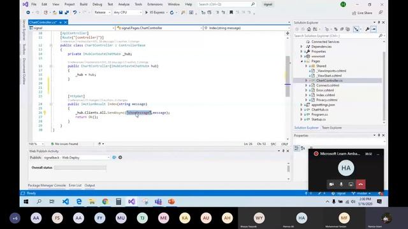
Task: Open PowerPoint from the taskbar
Action: pyautogui.click(x=171, y=202)
